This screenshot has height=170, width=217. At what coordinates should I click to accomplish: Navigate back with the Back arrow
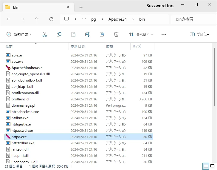click(8, 19)
